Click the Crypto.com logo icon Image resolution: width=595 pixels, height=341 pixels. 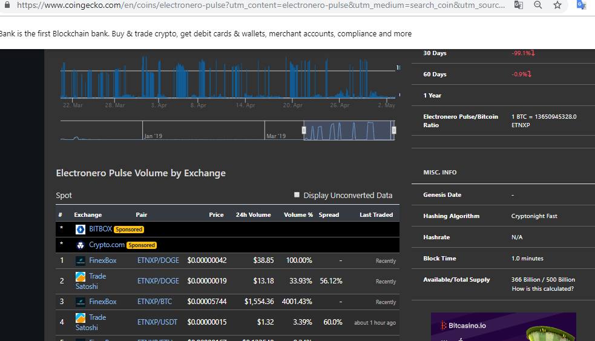point(81,245)
